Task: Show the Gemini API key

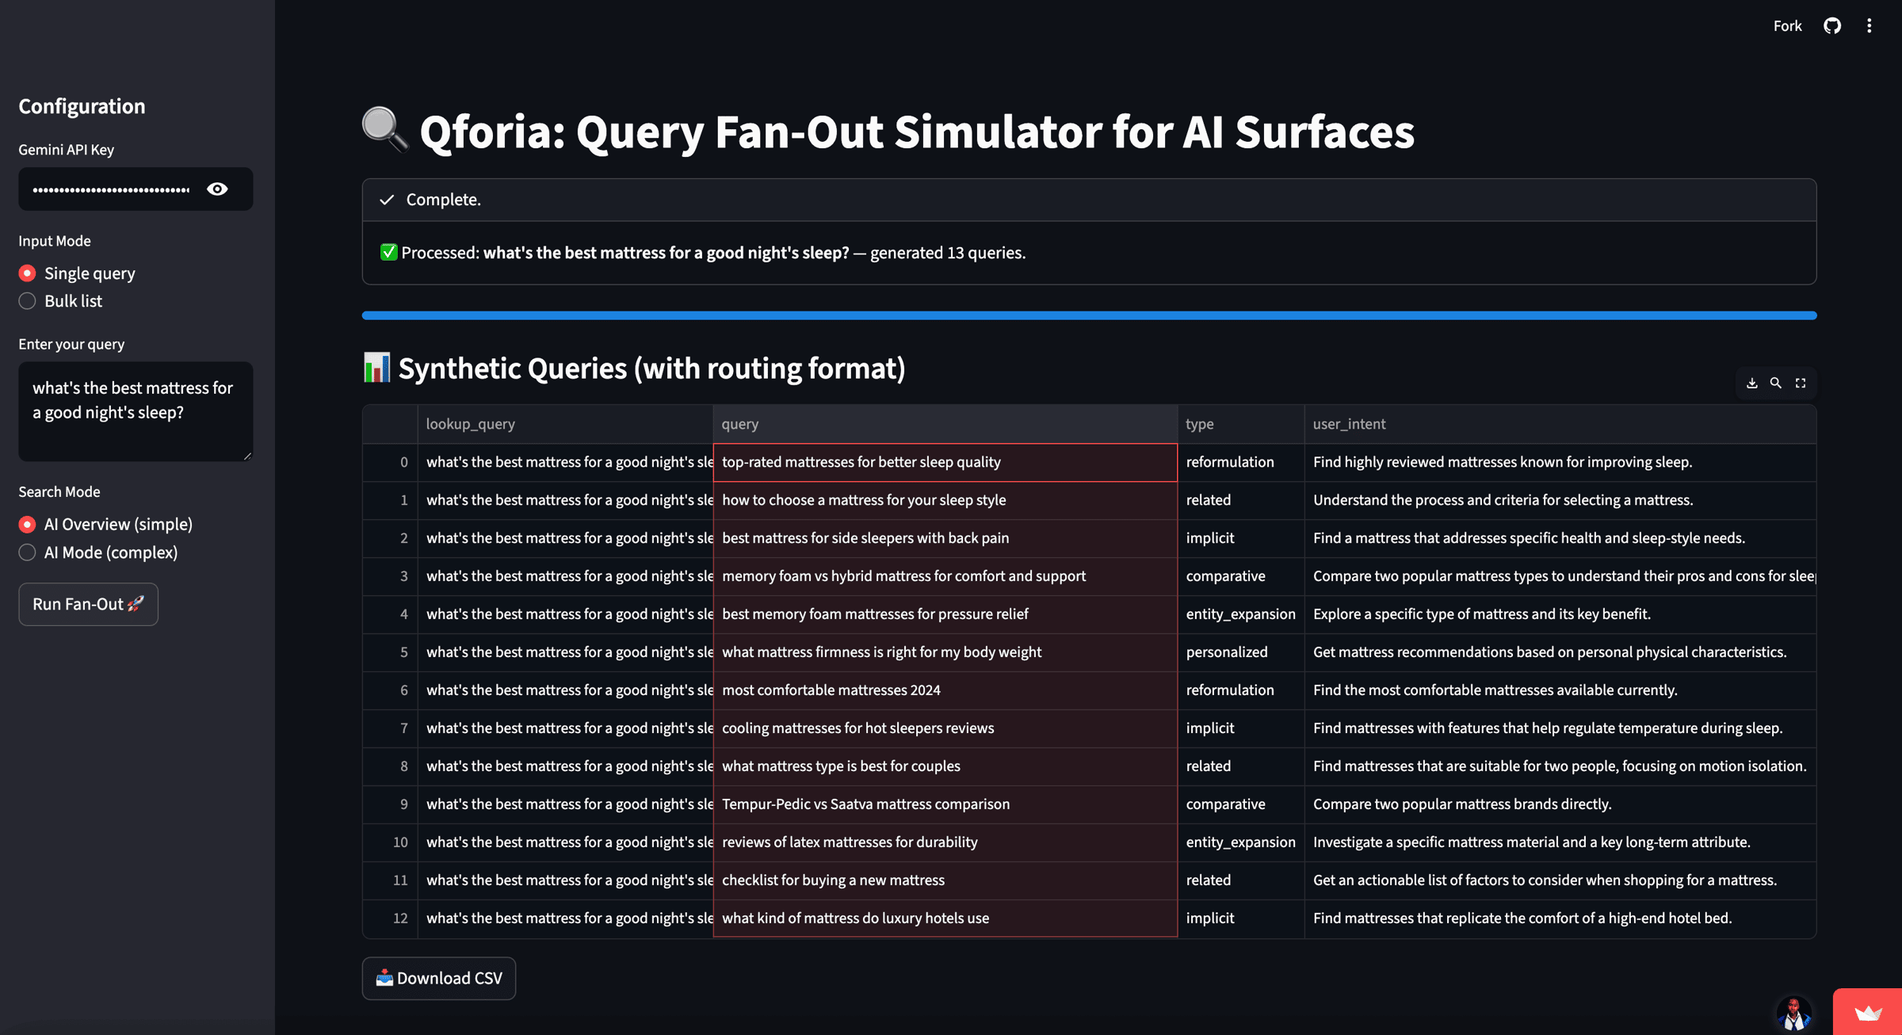Action: [217, 189]
